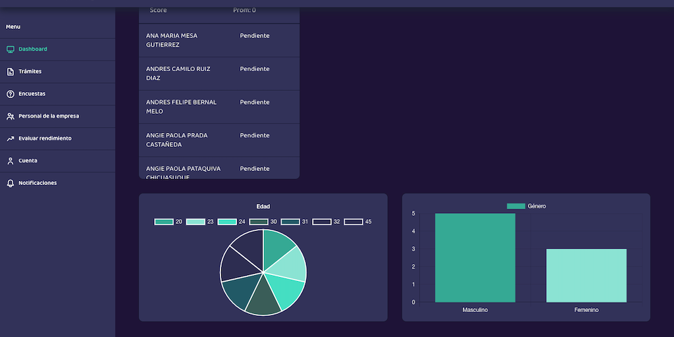Click the Masculino bar in chart
The image size is (674, 337).
click(475, 257)
